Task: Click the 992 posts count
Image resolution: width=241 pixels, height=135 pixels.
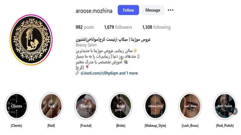Action: 85,27
